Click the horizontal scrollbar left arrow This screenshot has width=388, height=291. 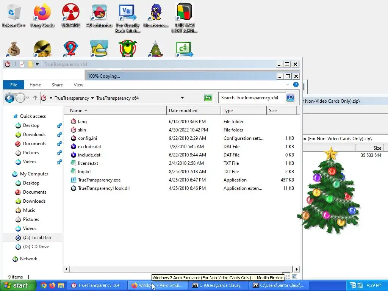point(66,269)
